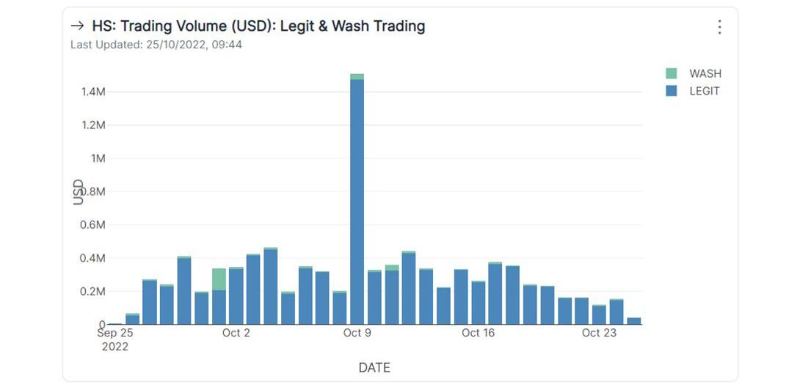Click the Oct 16 x-axis tick label
This screenshot has width=800, height=390.
coord(478,334)
